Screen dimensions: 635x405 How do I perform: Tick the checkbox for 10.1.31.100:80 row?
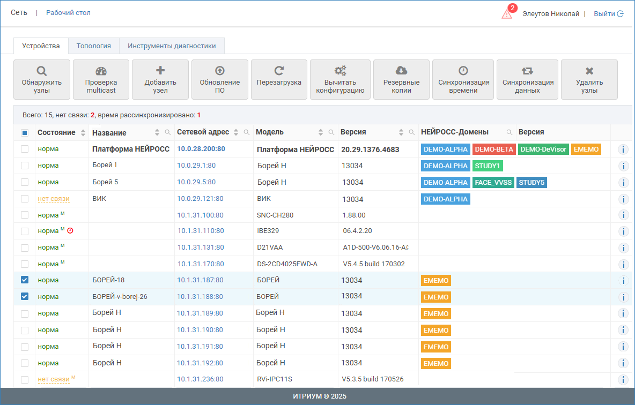pyautogui.click(x=25, y=215)
